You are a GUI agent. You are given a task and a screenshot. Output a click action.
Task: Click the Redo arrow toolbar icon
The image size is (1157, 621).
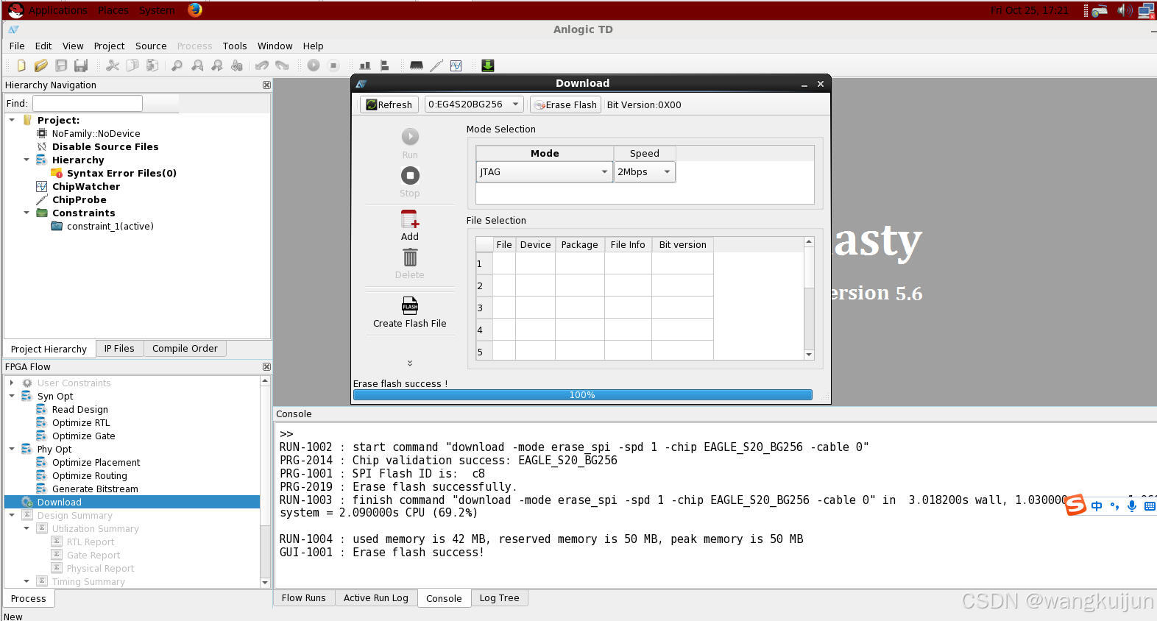click(x=282, y=65)
